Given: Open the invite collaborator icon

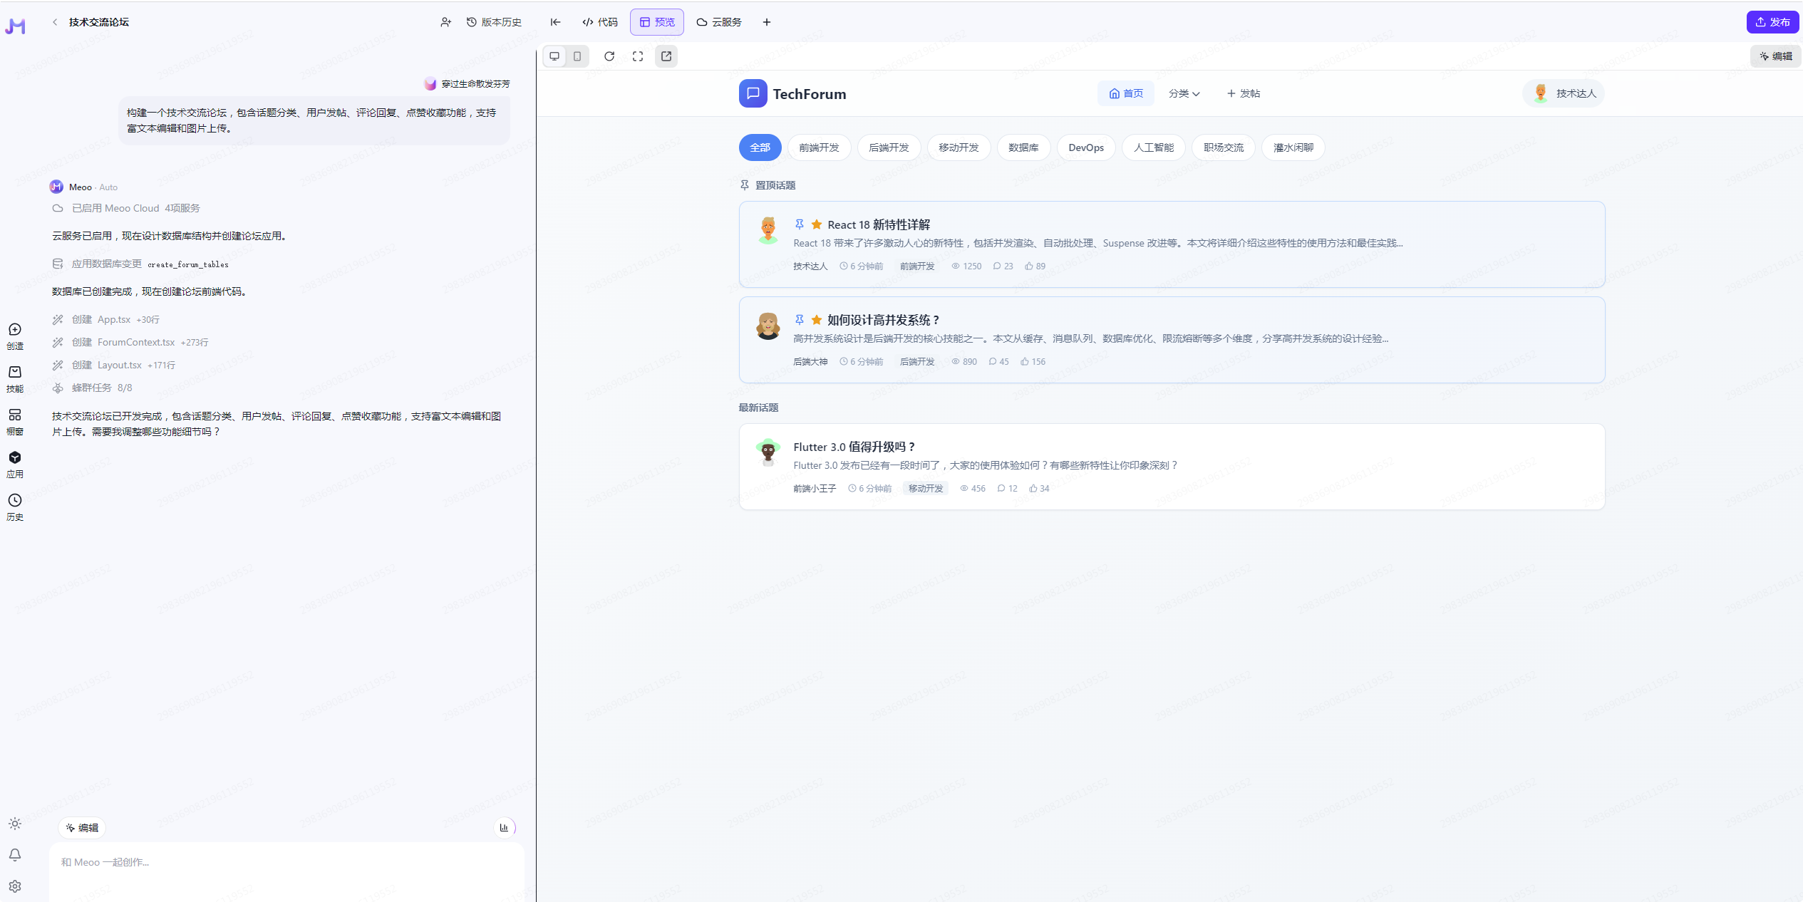Looking at the screenshot, I should (x=445, y=22).
